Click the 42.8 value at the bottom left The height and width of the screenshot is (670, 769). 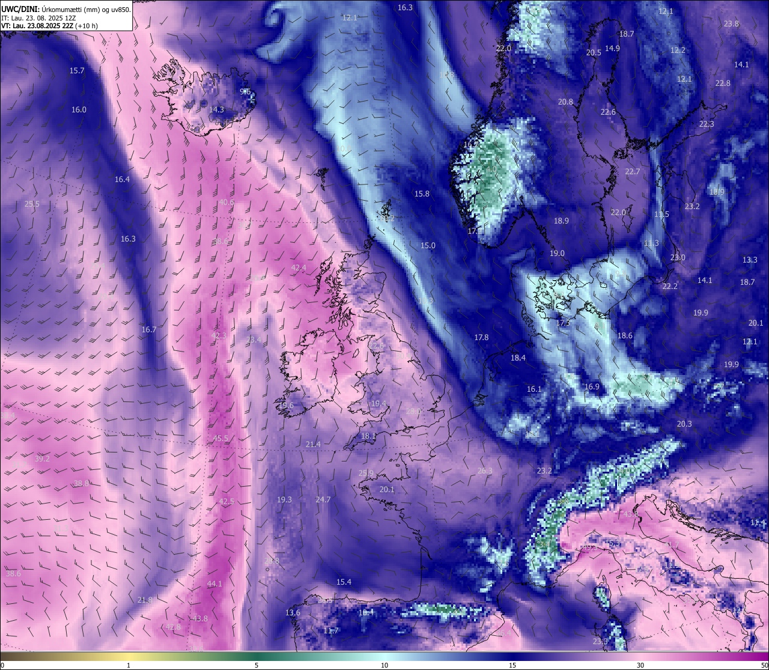pos(173,627)
